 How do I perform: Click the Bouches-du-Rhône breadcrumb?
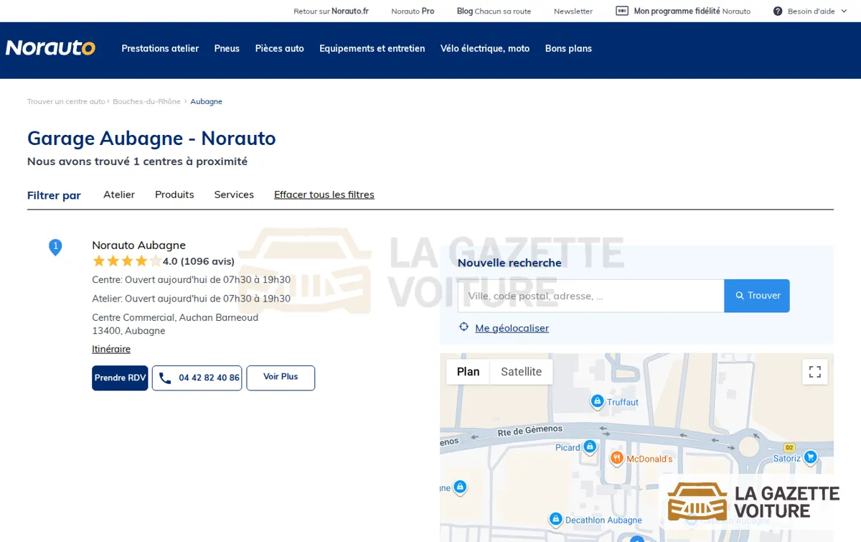[146, 101]
